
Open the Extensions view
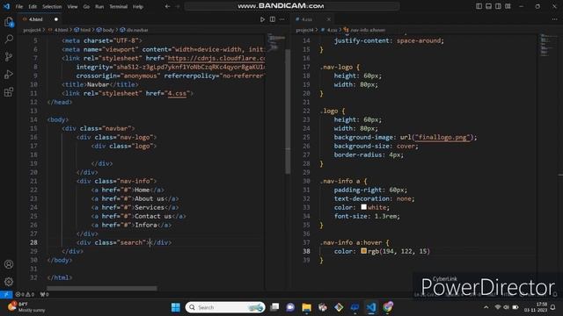point(9,91)
